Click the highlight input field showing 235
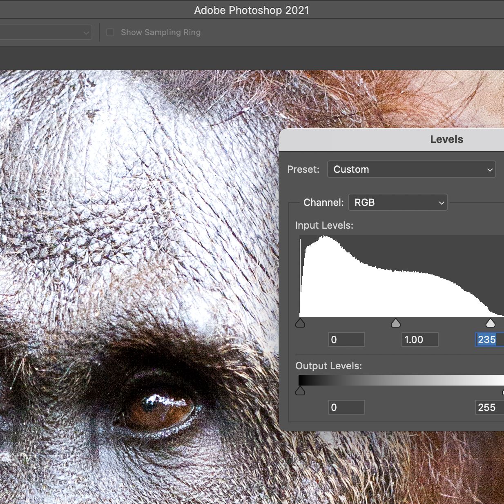 point(489,339)
